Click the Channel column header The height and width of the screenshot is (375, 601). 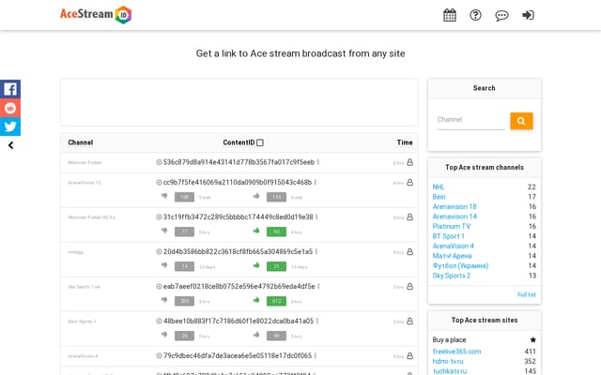coord(81,142)
